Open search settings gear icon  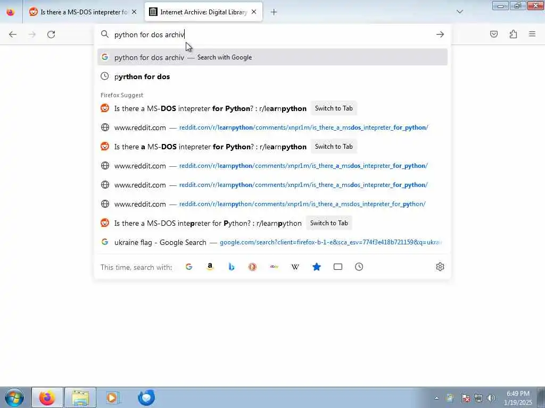pyautogui.click(x=440, y=267)
